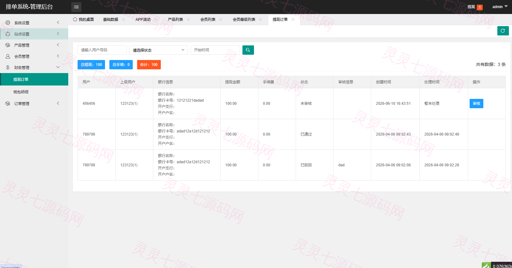Image resolution: width=512 pixels, height=268 pixels.
Task: Open the 提现 notification in the header
Action: click(475, 7)
